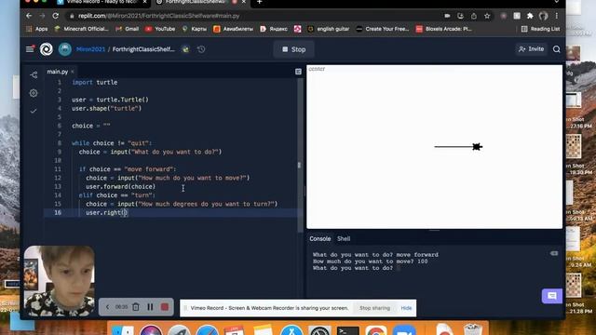The width and height of the screenshot is (596, 335).
Task: Open the Chrome profile avatar
Action: (543, 16)
